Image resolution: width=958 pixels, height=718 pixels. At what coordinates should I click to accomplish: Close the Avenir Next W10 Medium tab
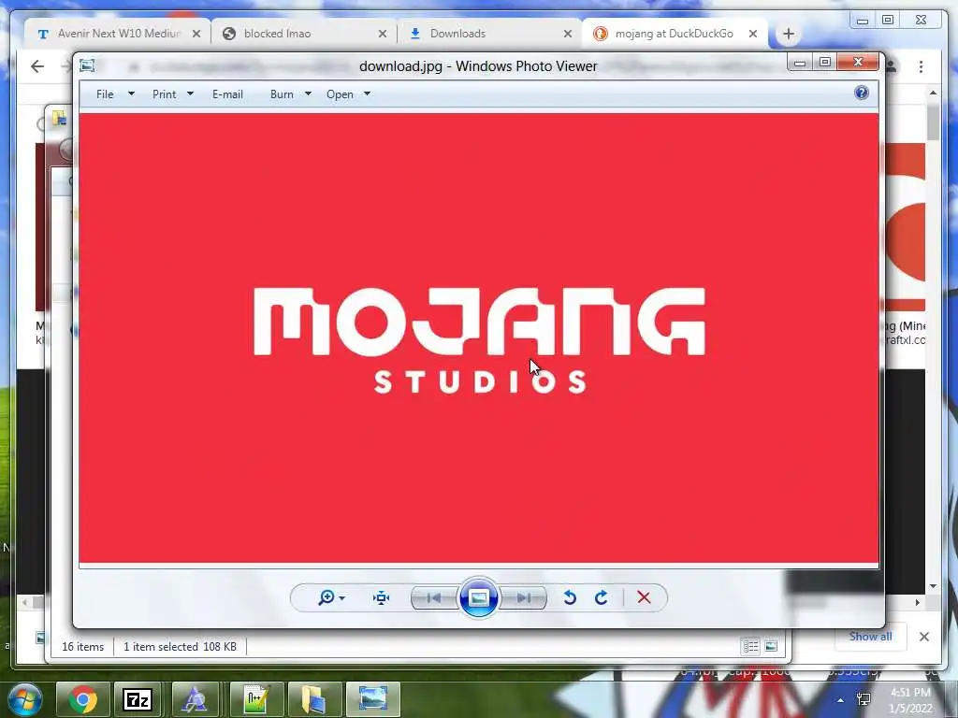[196, 35]
